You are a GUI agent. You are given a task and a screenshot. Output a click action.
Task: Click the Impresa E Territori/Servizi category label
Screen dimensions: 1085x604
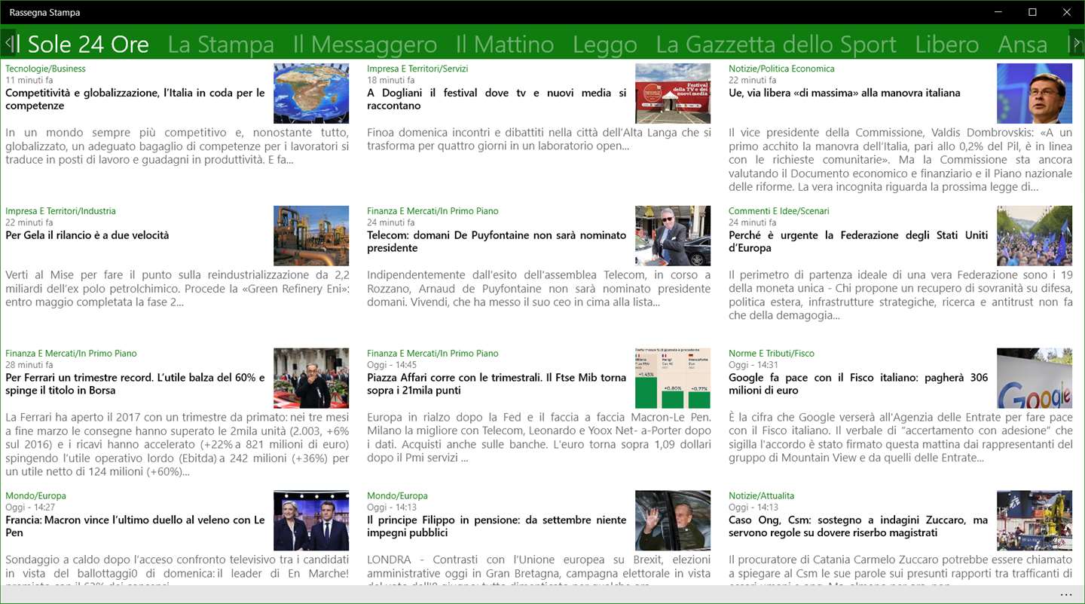click(x=417, y=69)
